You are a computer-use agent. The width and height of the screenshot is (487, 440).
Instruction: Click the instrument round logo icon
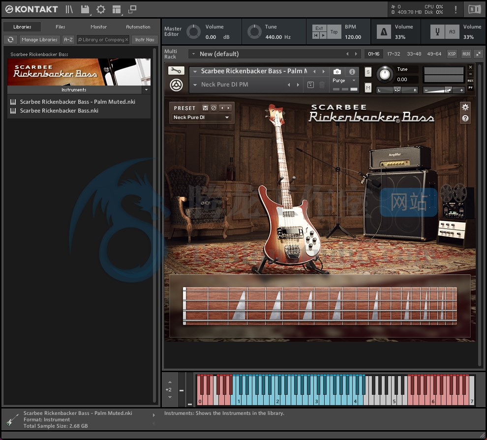coord(176,85)
